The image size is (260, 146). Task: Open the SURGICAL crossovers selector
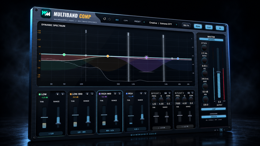point(214,117)
